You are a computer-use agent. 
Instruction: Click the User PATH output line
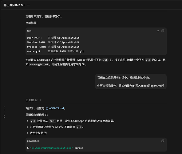pos(53,38)
